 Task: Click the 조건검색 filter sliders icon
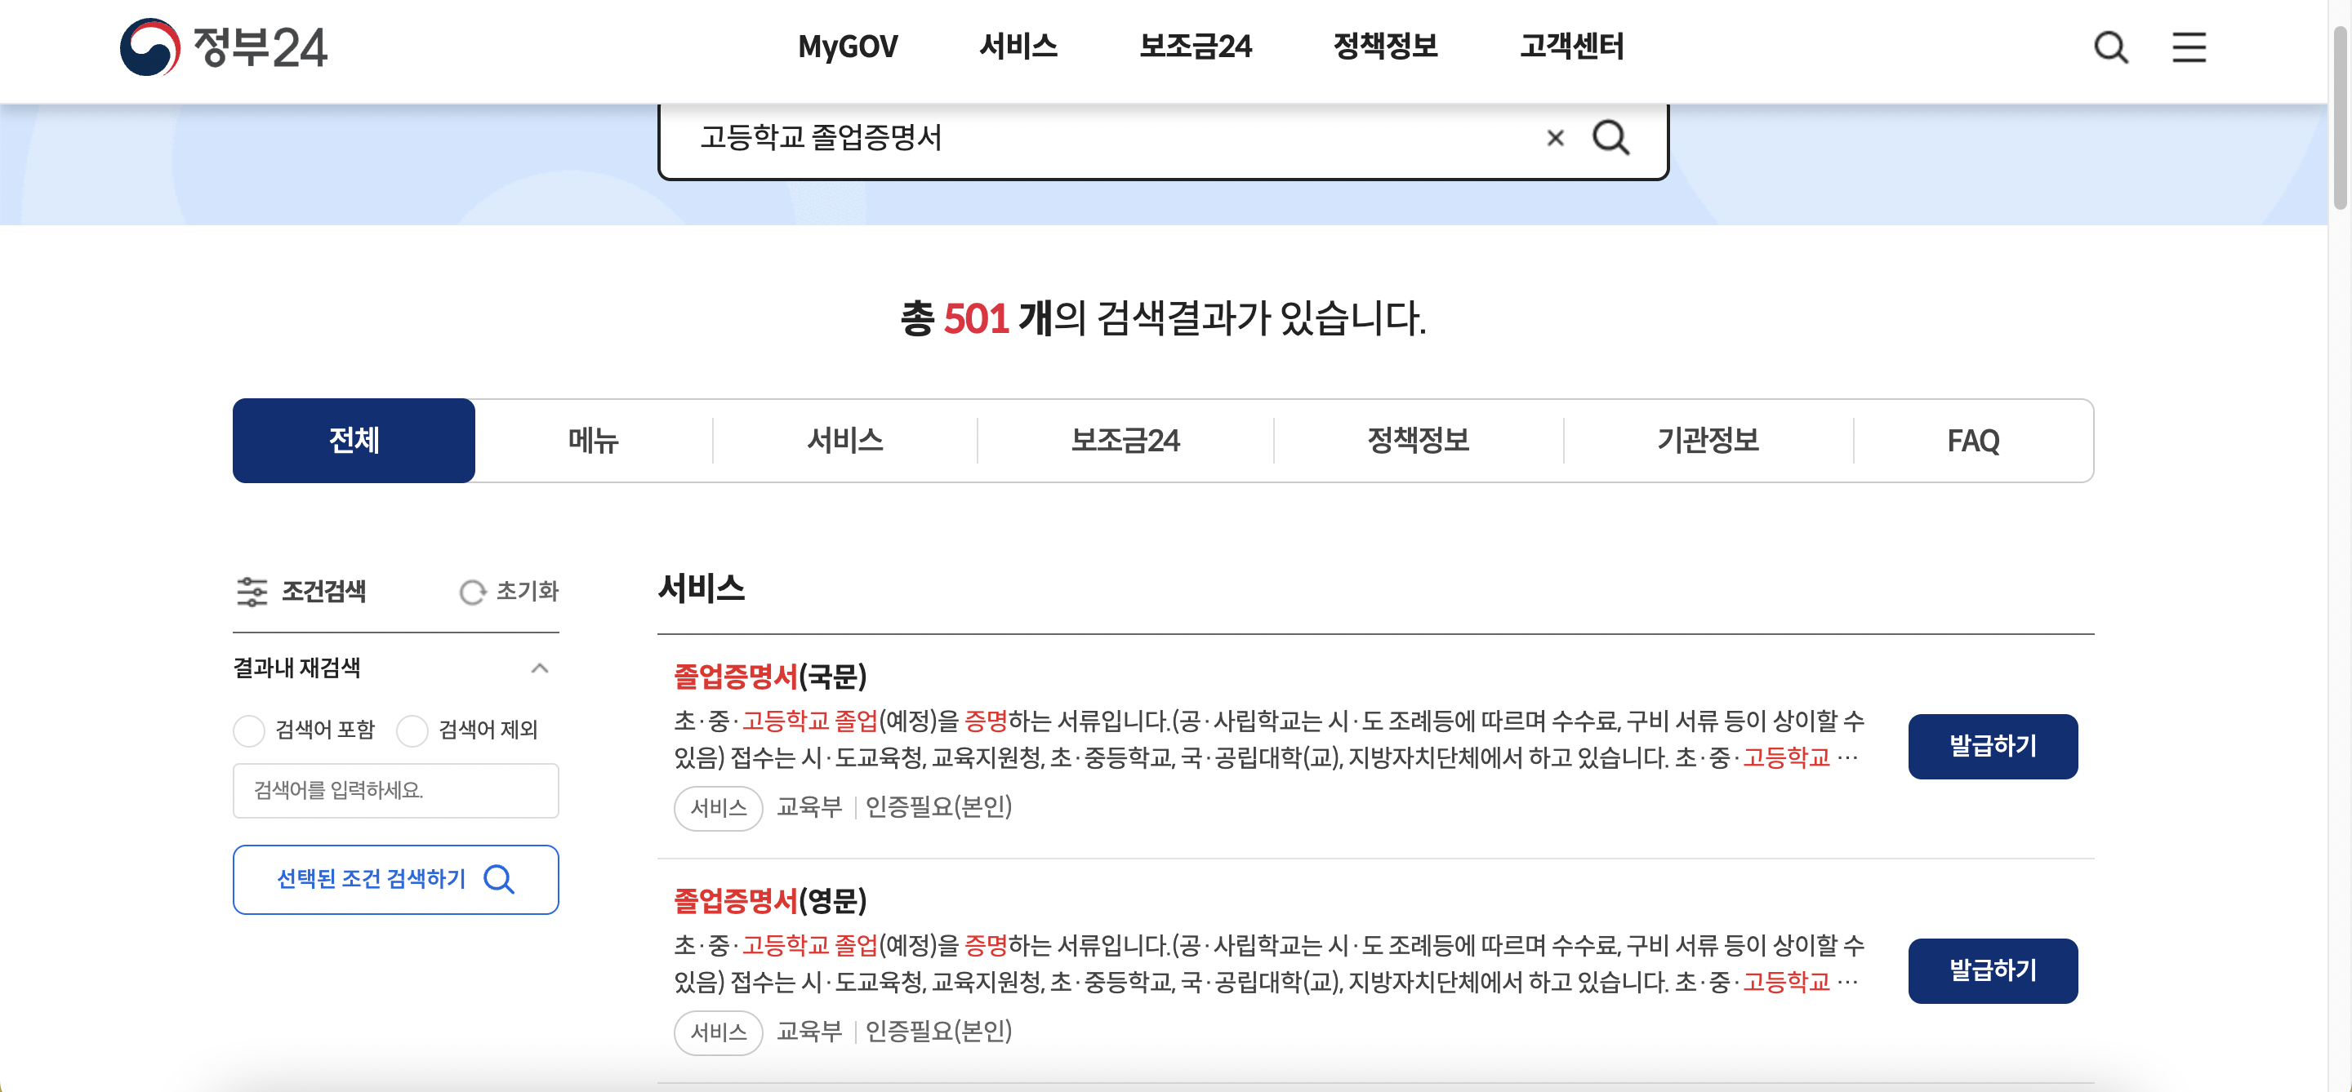(252, 591)
